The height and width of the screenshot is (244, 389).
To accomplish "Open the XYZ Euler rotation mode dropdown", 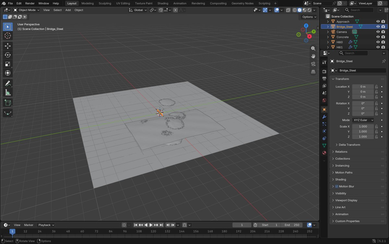I will coord(363,120).
